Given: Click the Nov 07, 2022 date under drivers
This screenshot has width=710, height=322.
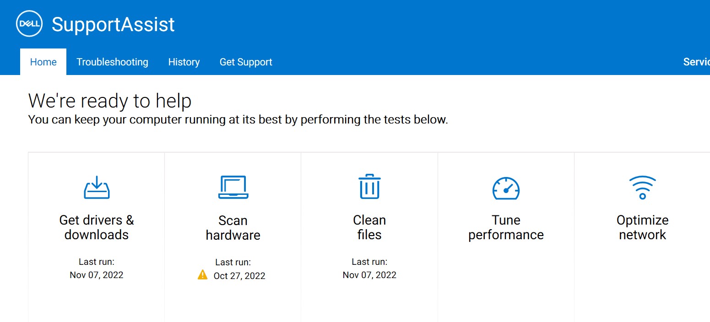Looking at the screenshot, I should [x=97, y=275].
